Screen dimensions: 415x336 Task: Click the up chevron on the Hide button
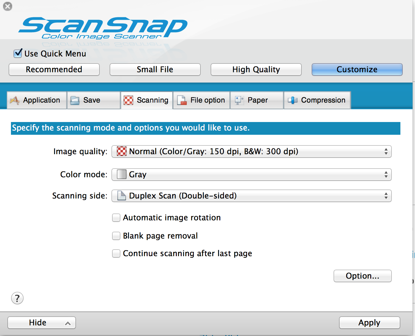point(68,323)
